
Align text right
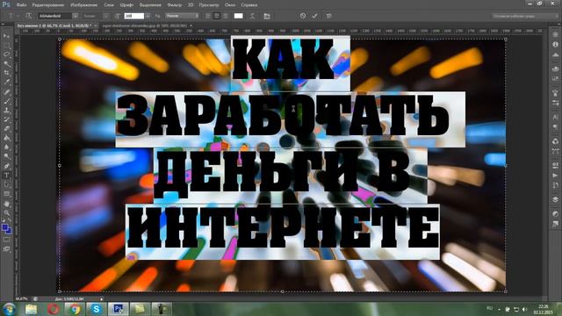tap(226, 16)
